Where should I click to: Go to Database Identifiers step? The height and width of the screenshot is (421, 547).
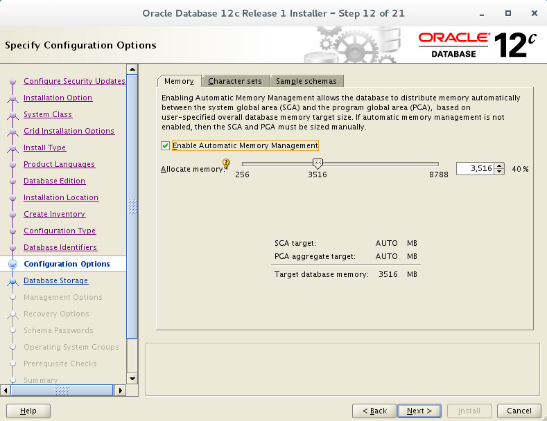pos(60,247)
